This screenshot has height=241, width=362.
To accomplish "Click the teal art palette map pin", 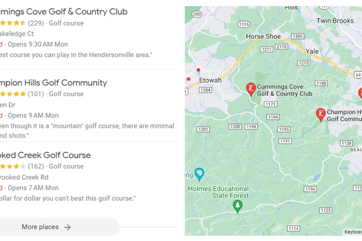I will 199,173.
